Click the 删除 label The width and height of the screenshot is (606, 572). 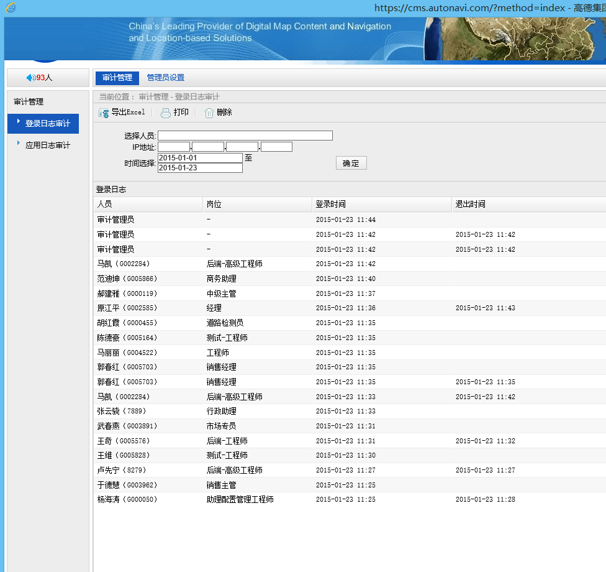coord(224,113)
